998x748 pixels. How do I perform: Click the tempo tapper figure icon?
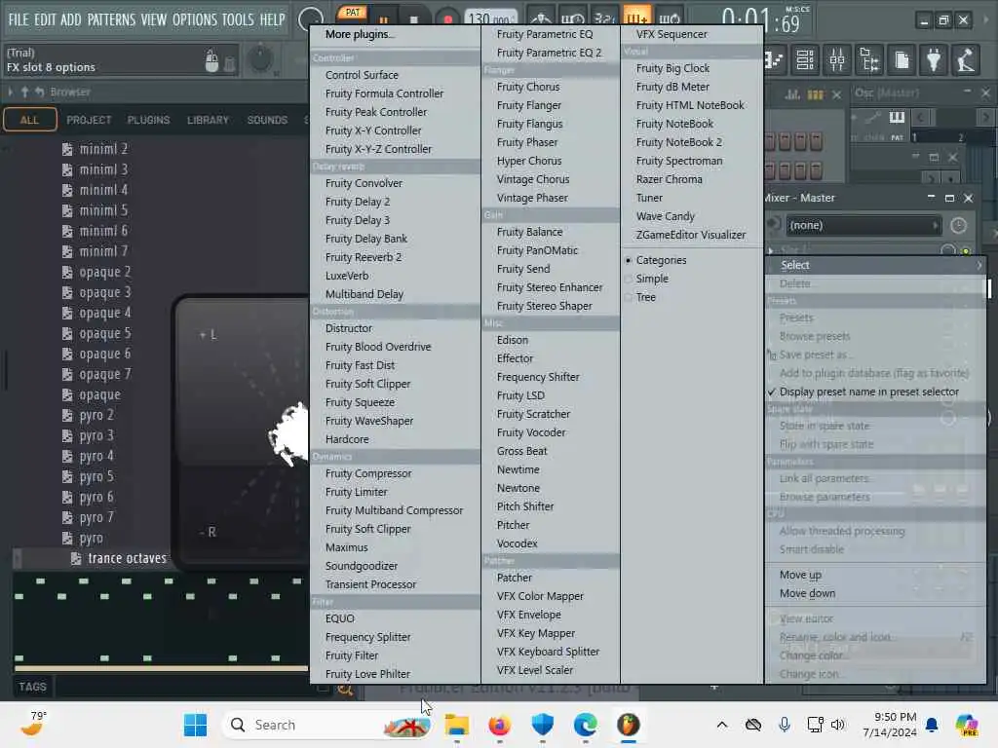pos(966,60)
